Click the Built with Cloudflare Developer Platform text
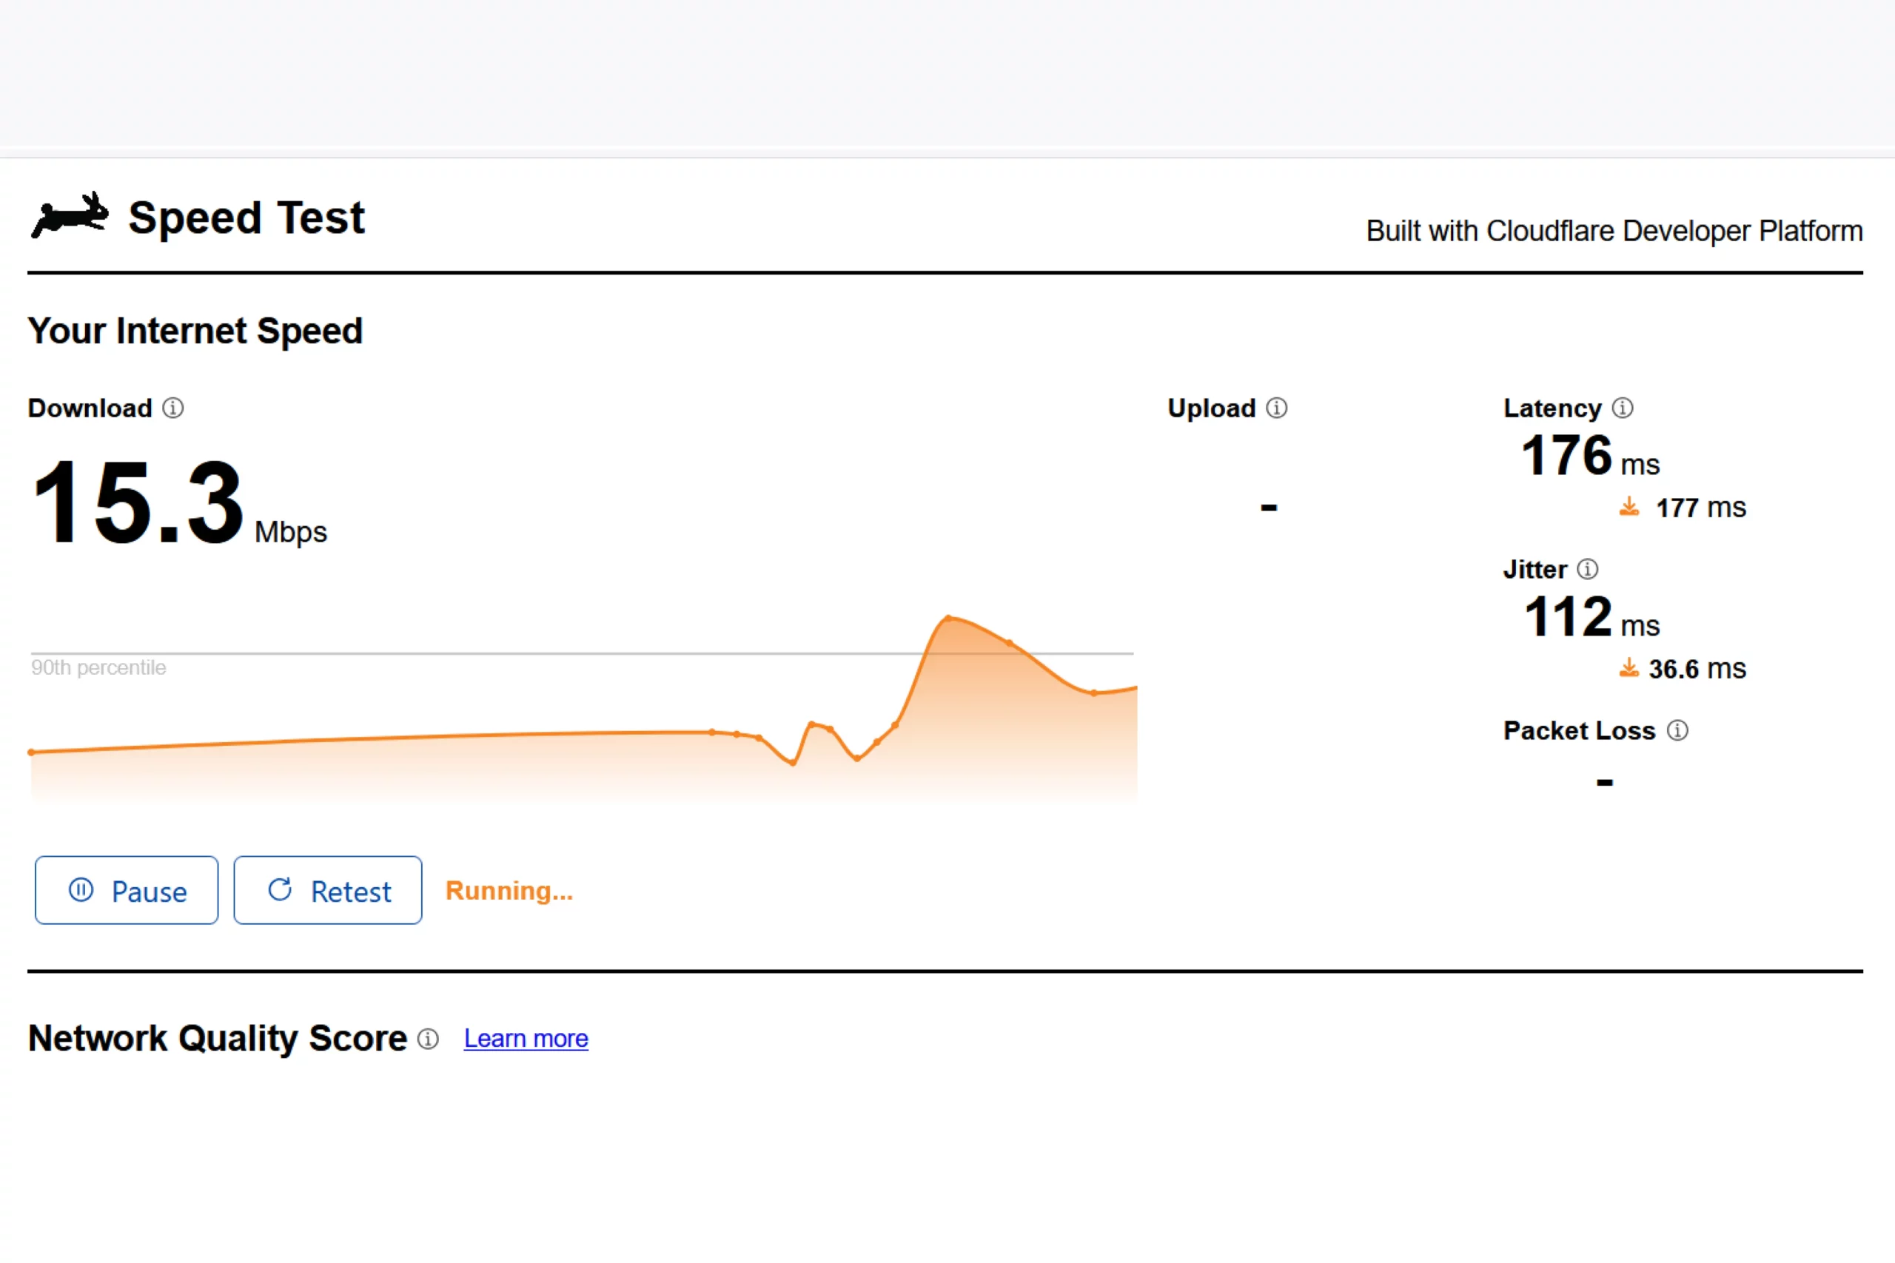Screen dimensions: 1895x1263 (x=1614, y=231)
